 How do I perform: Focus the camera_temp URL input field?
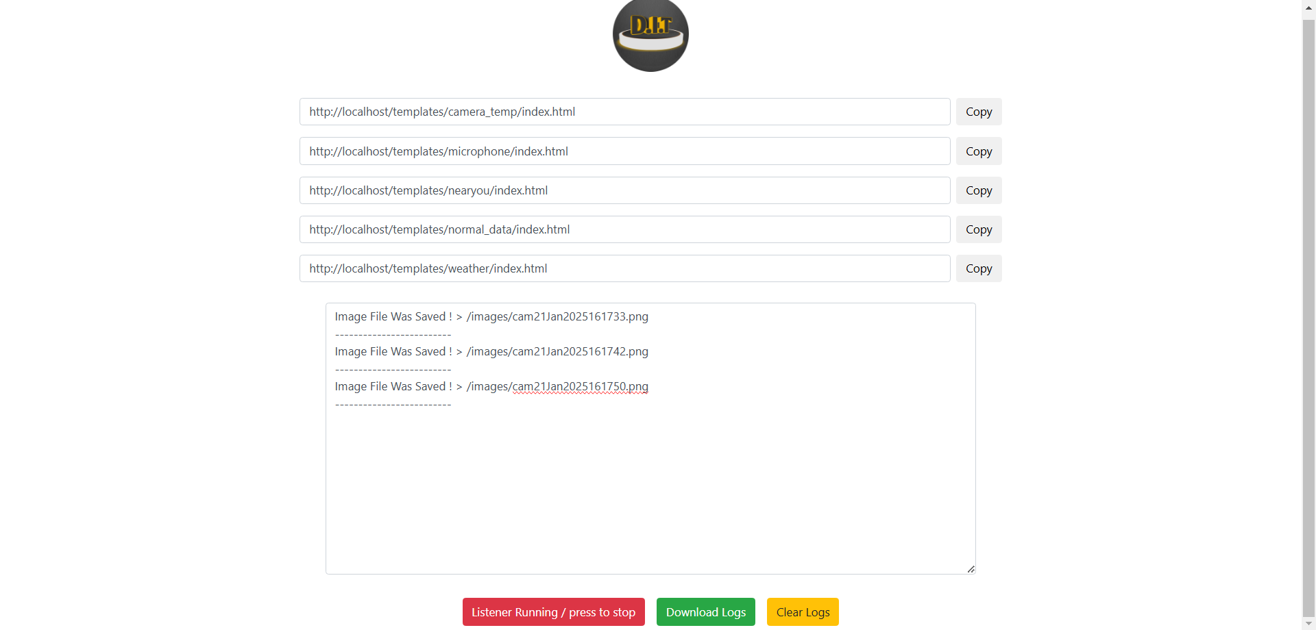(x=624, y=112)
